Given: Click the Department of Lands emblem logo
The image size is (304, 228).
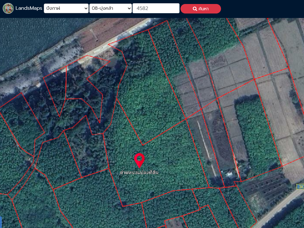Looking at the screenshot, I should click(x=8, y=8).
